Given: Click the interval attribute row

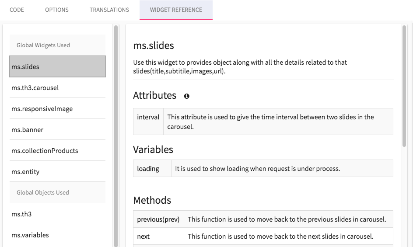Looking at the screenshot, I should point(263,122).
